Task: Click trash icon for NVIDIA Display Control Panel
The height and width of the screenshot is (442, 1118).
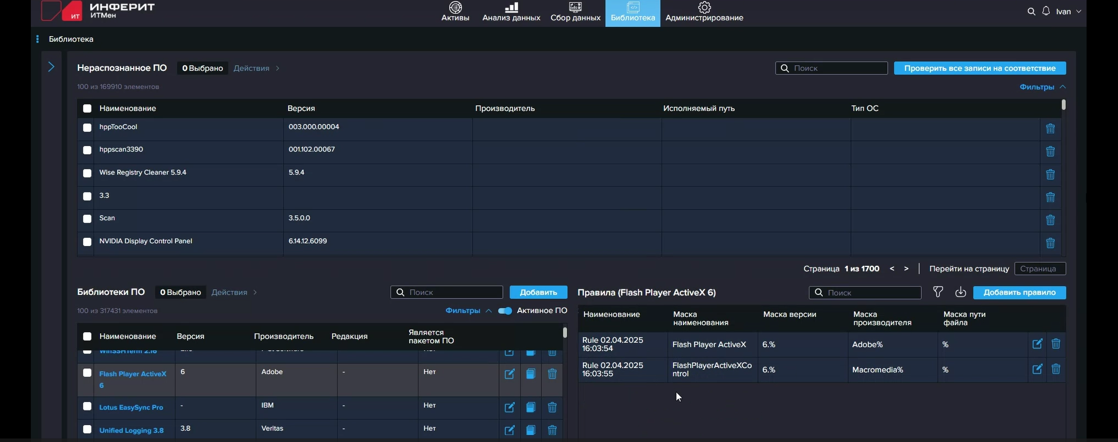Action: pyautogui.click(x=1050, y=243)
